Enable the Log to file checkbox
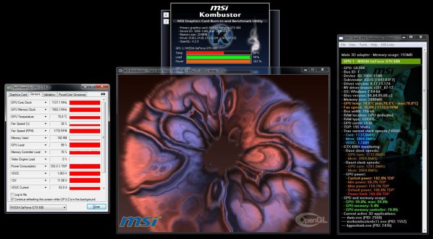Screen dimensions: 433x239 pyautogui.click(x=12, y=195)
